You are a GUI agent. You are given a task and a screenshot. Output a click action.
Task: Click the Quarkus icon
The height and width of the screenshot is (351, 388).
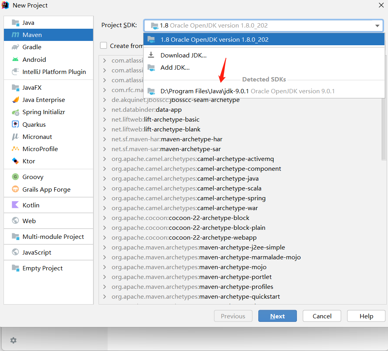tap(15, 124)
